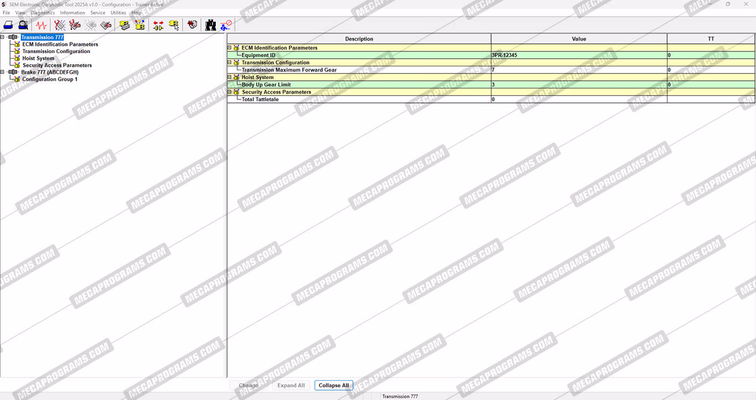Select ECM Identification Parameters in the tree
Viewport: 756px width, 400px height.
point(60,44)
